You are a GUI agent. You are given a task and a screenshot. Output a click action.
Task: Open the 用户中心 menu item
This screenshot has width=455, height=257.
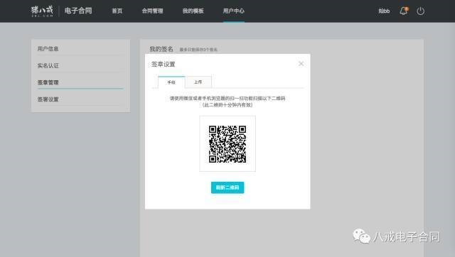pos(234,11)
